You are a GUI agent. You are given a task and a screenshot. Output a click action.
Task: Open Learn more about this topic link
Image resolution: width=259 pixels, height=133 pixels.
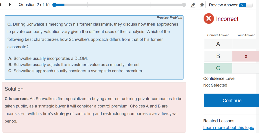click(x=228, y=128)
